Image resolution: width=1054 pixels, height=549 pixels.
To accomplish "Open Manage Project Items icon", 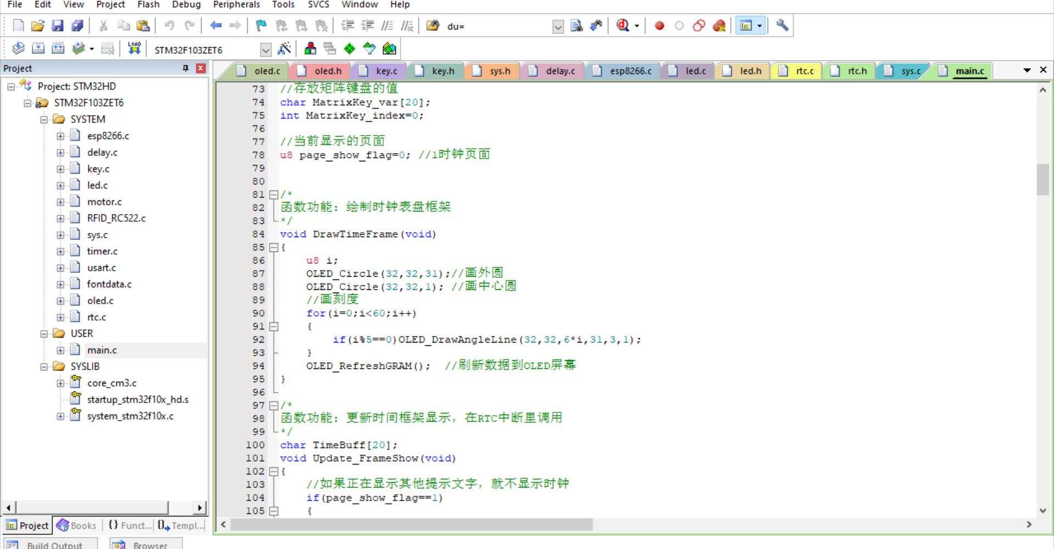I will (x=310, y=49).
